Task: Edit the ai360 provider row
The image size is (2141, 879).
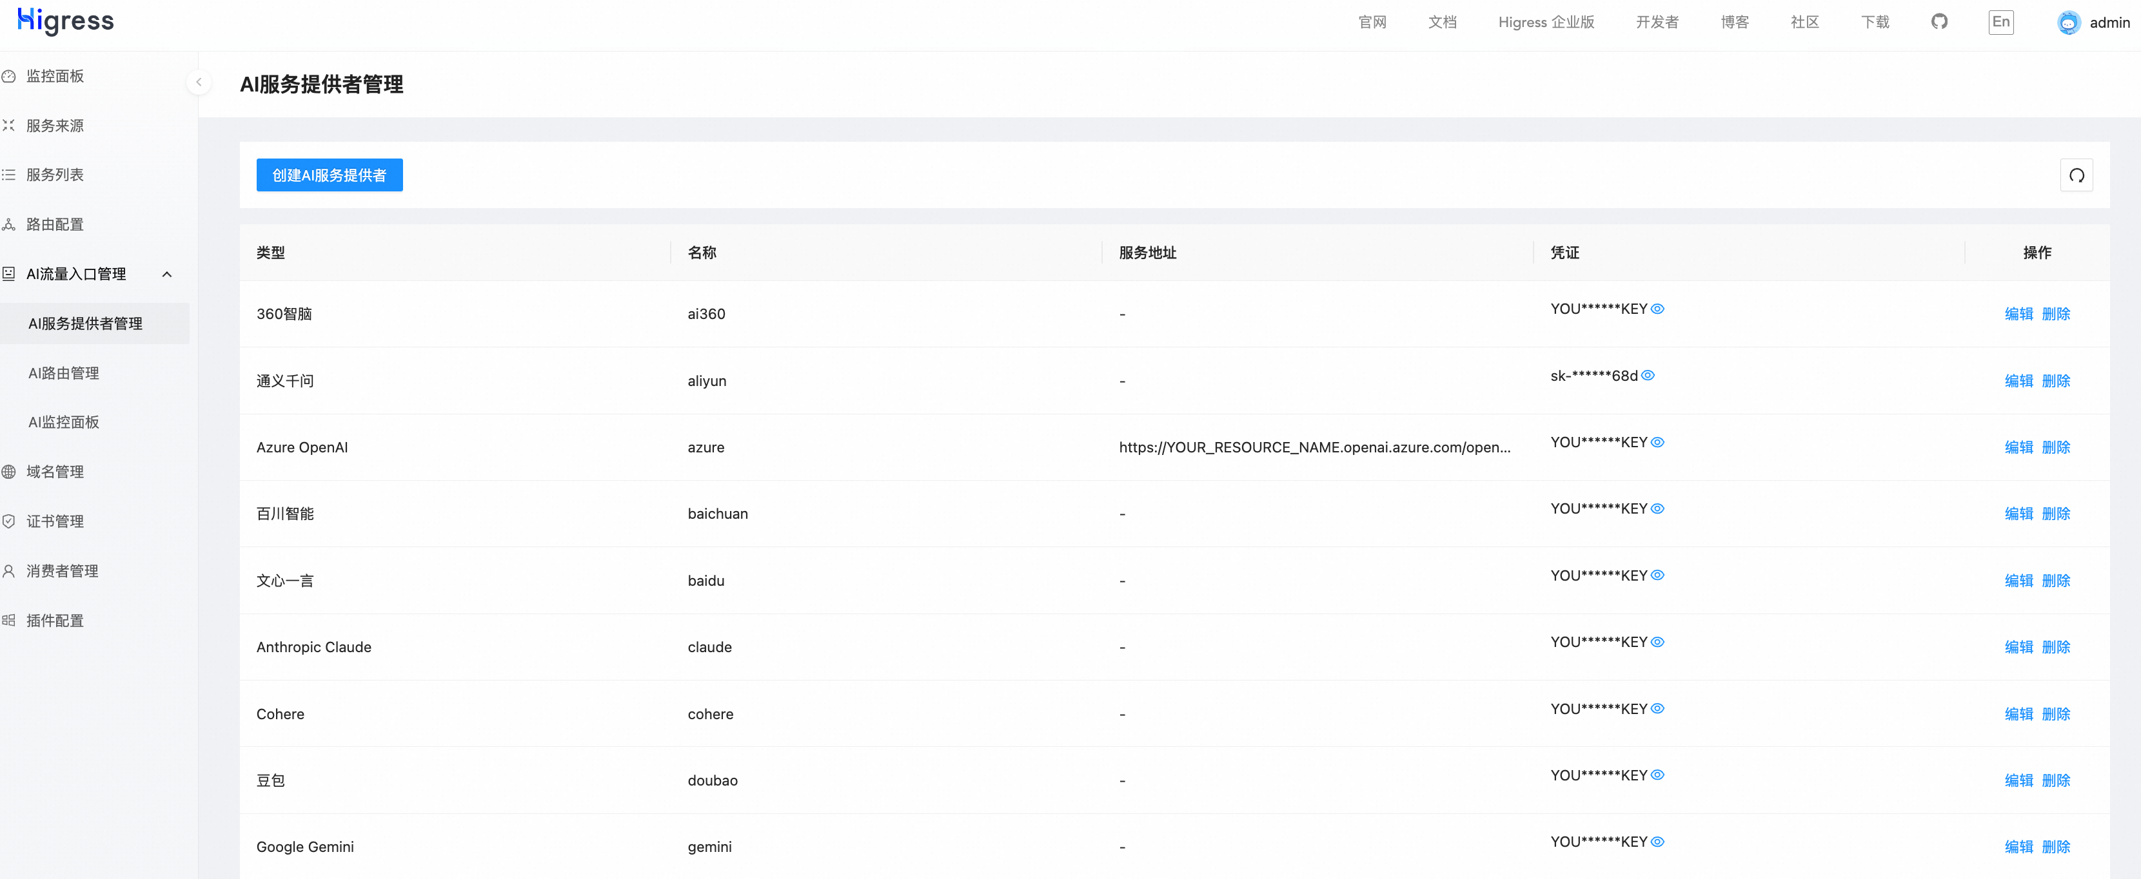Action: pyautogui.click(x=2019, y=314)
